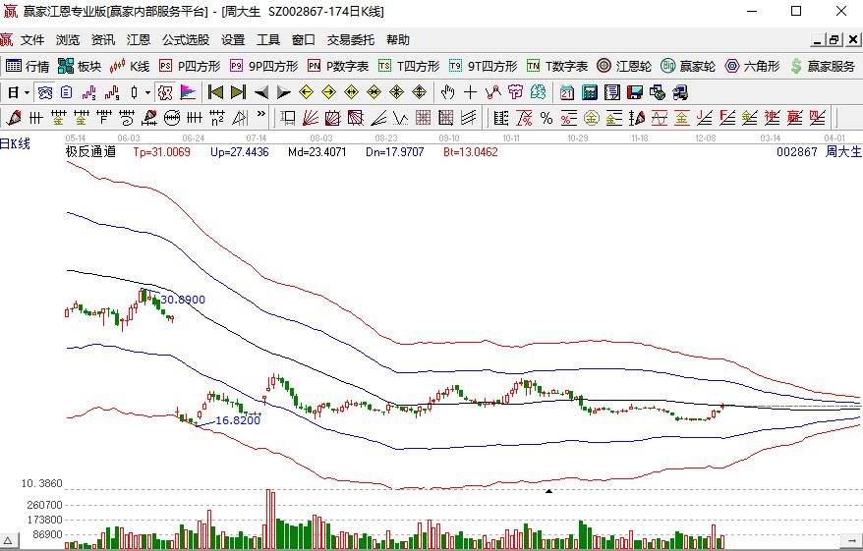
Task: Open T四方形 tool
Action: 408,66
